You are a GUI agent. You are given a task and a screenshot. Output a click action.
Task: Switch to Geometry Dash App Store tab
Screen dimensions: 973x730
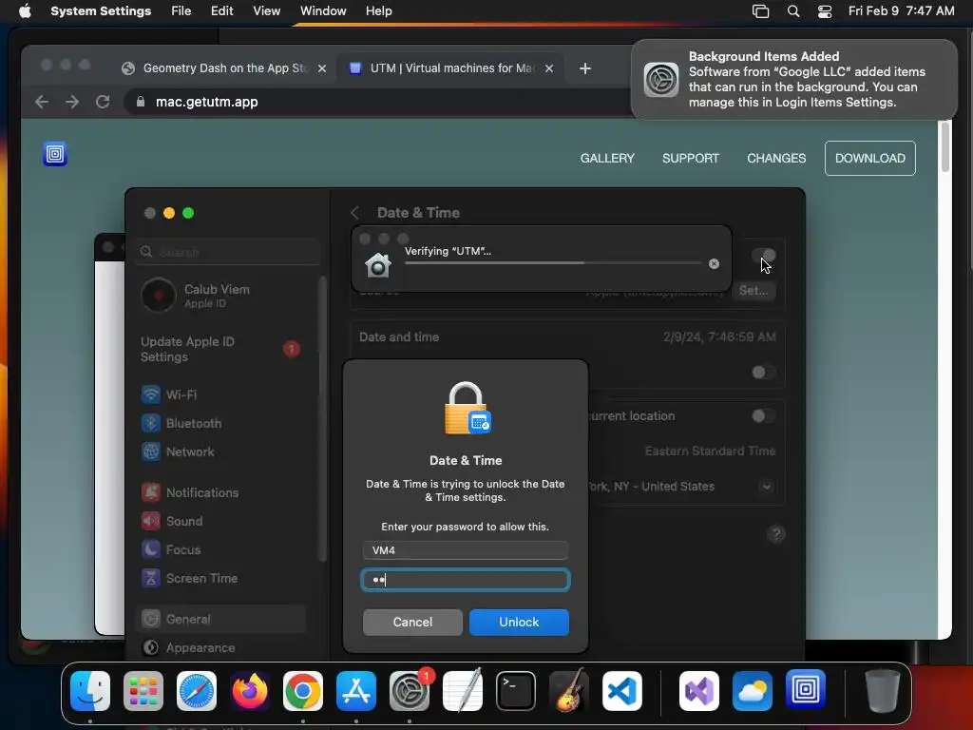click(x=224, y=68)
